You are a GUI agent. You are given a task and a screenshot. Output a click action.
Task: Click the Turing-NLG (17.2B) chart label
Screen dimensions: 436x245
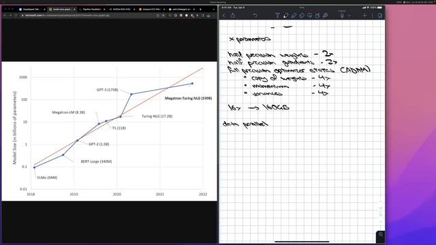[157, 116]
